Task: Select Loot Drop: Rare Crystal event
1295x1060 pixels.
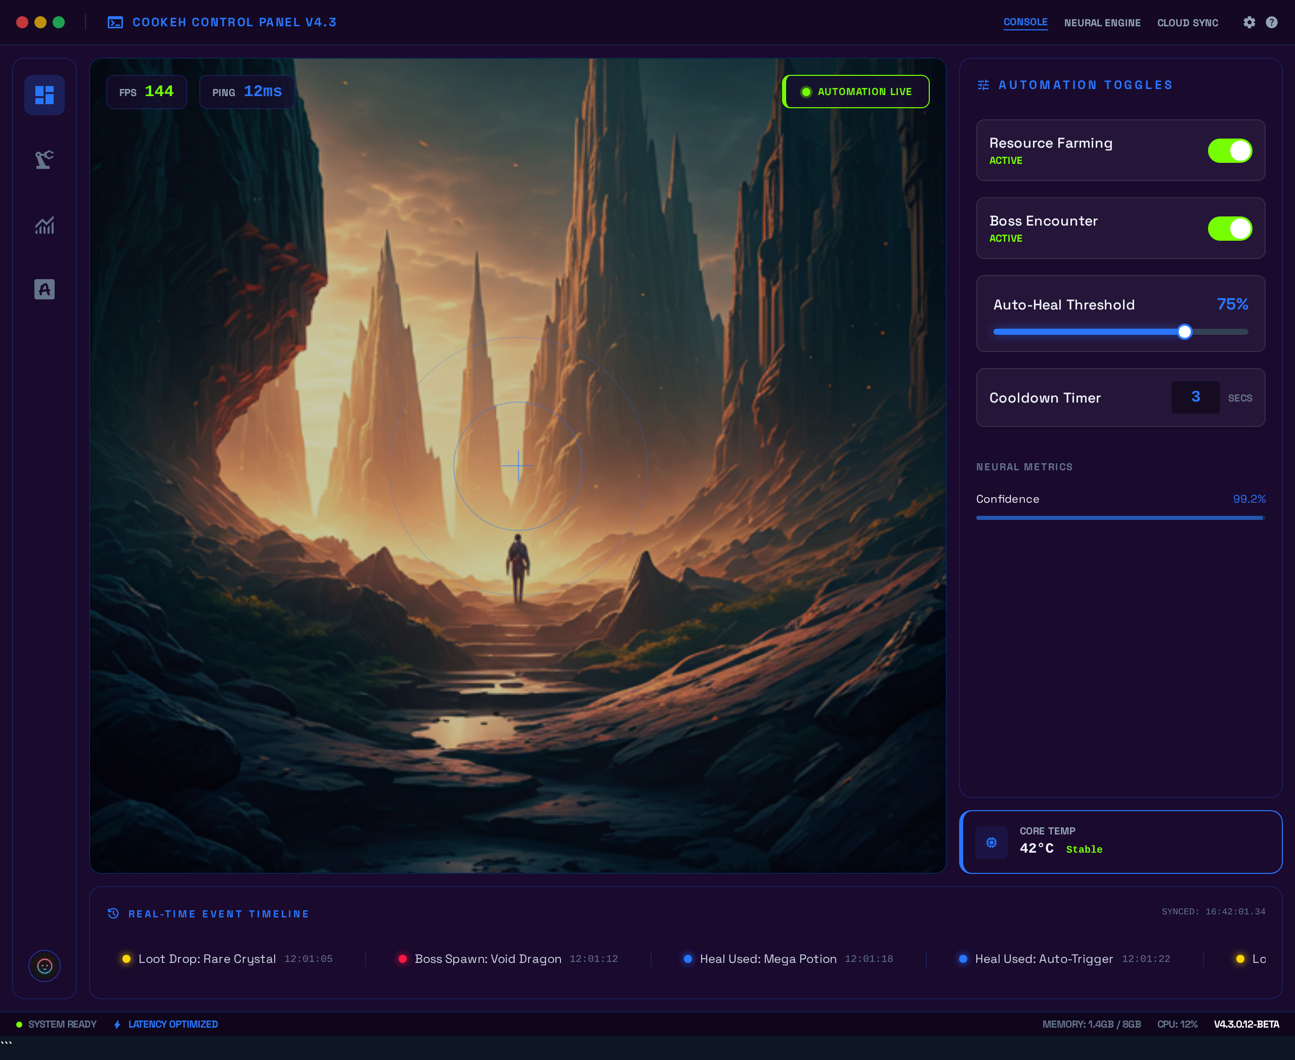Action: coord(206,959)
